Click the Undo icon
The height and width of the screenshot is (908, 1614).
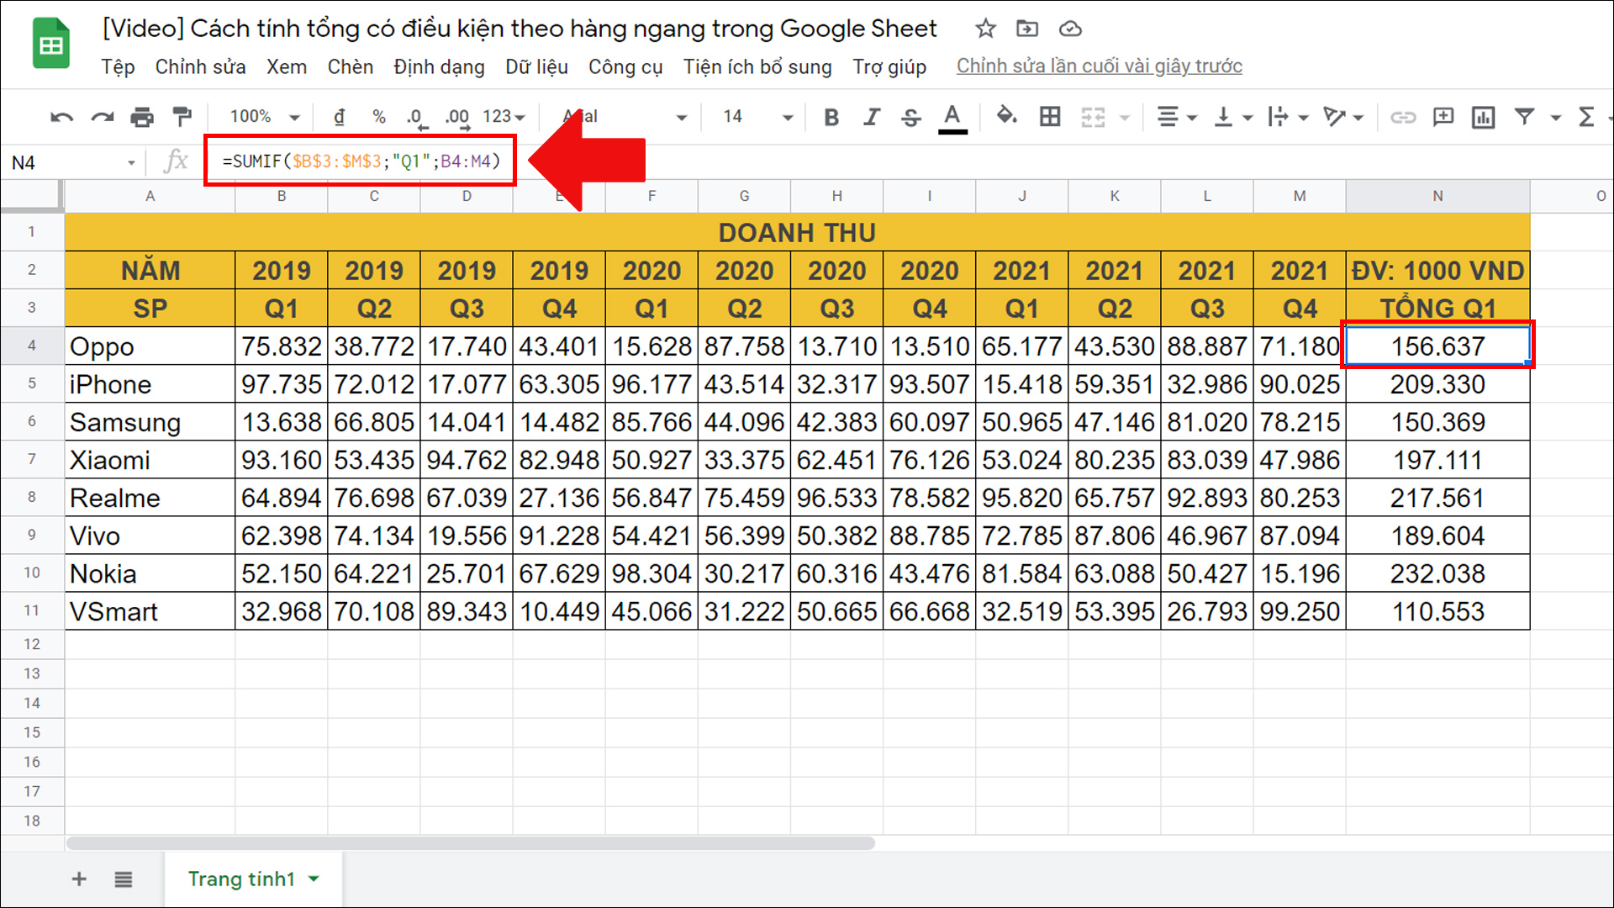tap(61, 117)
